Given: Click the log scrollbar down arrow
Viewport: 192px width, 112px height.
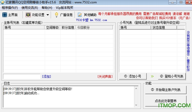Looking at the screenshot, I should tap(136, 105).
